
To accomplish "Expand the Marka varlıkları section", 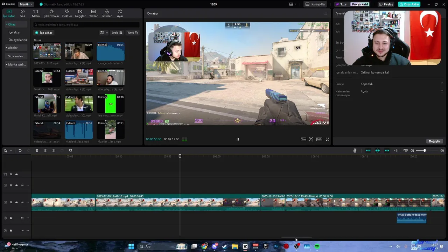I will (16, 64).
